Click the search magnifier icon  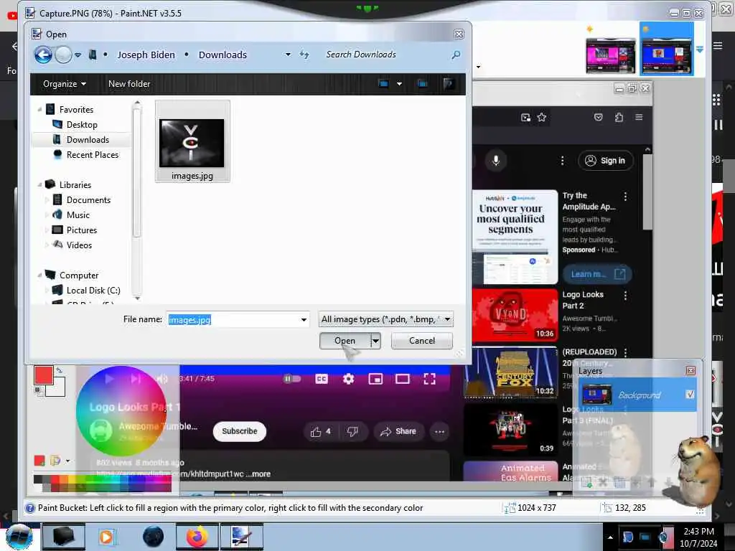tap(456, 55)
